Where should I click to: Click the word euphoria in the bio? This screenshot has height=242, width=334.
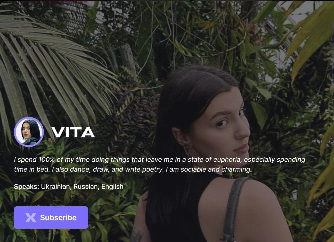pos(227,160)
